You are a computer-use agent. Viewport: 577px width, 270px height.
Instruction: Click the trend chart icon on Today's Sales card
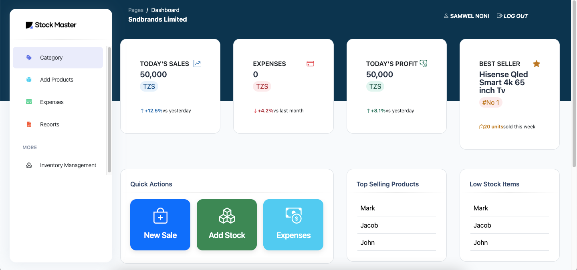pos(197,63)
